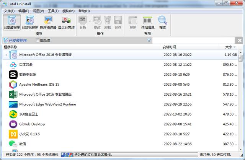This screenshot has width=245, height=160.
Task: Open the 工具(T) menu
Action: point(53,11)
